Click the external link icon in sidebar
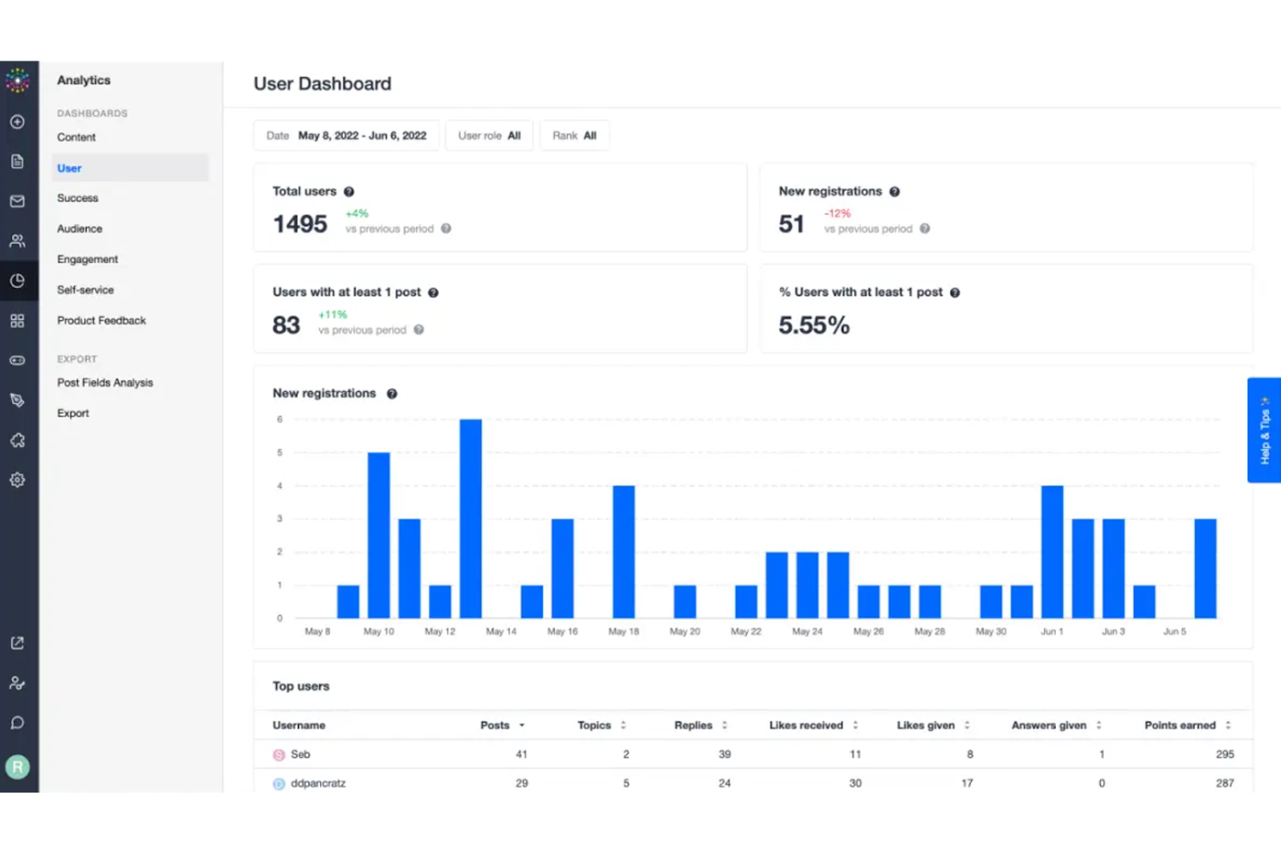 tap(17, 643)
